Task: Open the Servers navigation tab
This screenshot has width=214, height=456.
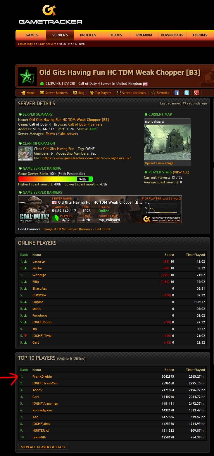Action: pyautogui.click(x=60, y=35)
